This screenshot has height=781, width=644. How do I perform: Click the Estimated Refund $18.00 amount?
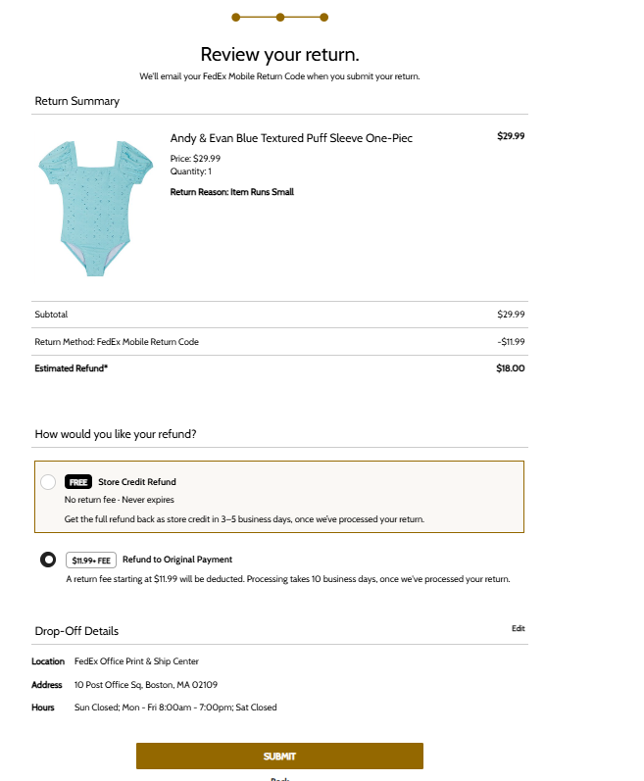[x=511, y=368]
